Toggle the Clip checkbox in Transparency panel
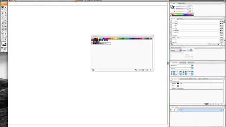 pos(186,55)
